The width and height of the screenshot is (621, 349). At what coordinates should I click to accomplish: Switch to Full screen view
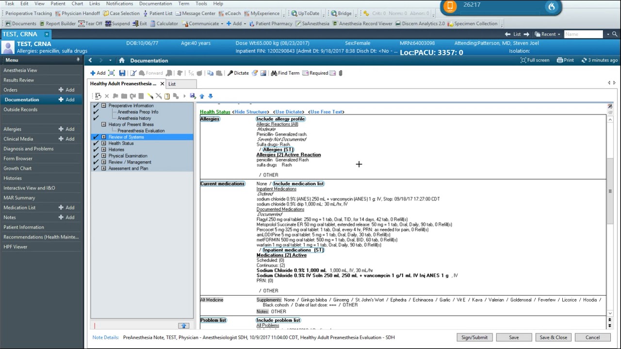tap(535, 60)
